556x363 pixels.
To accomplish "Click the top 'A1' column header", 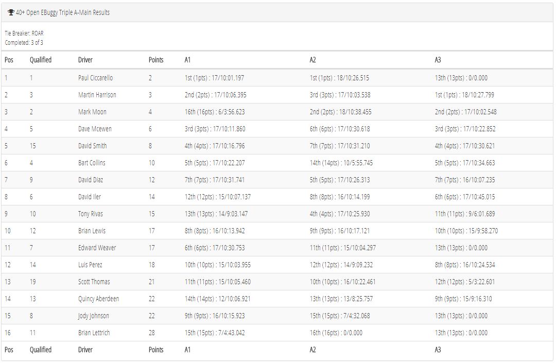I will click(187, 60).
